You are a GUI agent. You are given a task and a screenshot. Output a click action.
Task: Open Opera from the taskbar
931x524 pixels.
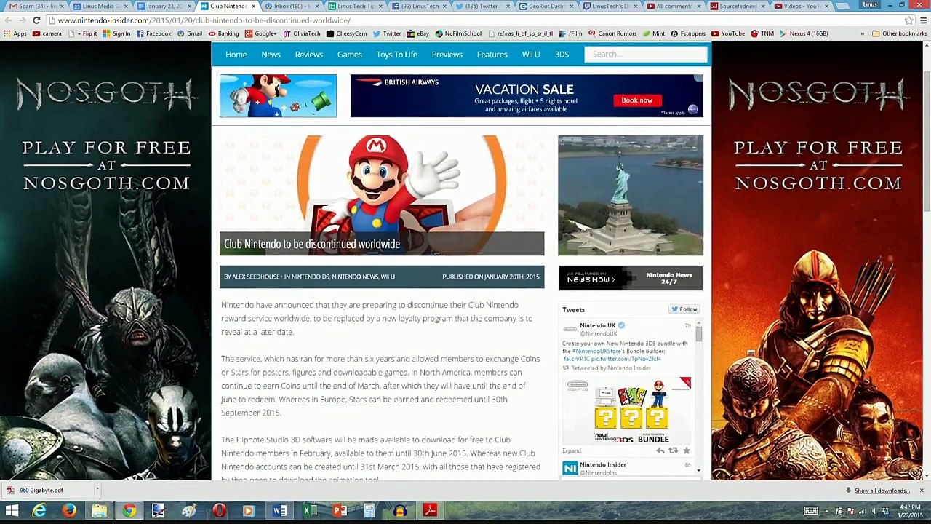point(219,511)
